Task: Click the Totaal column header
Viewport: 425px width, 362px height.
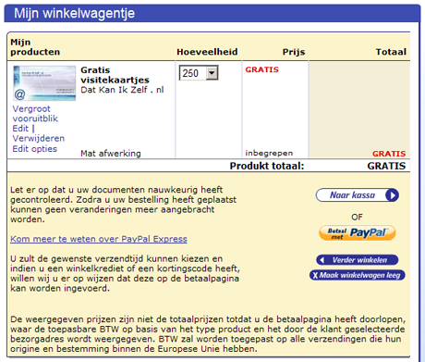Action: [x=391, y=52]
